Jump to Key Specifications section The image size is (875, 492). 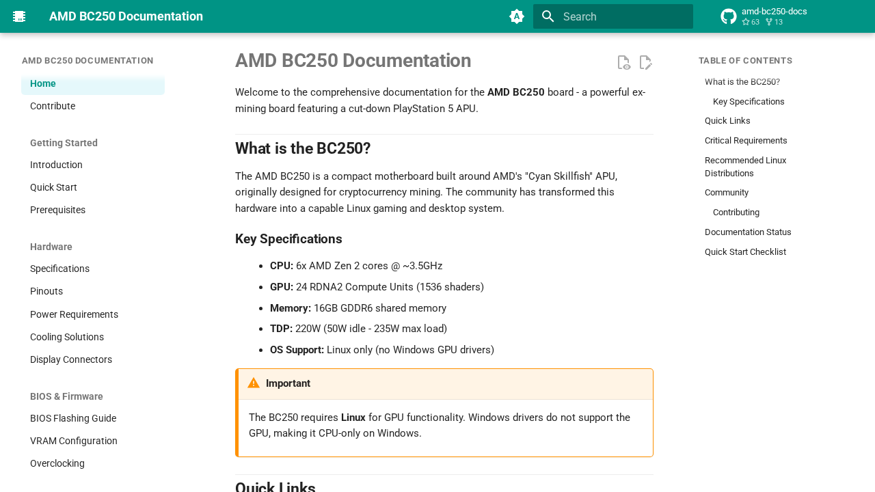749,102
